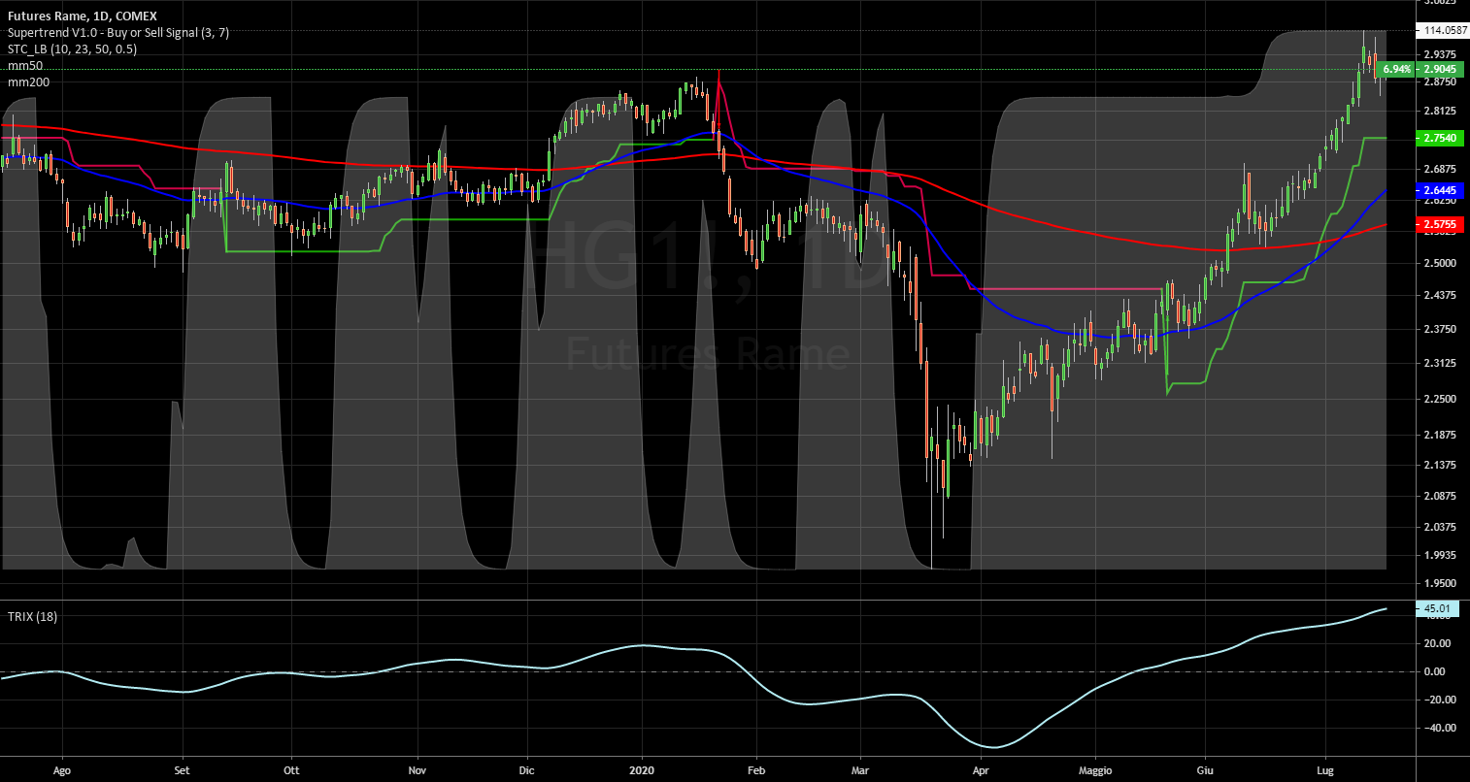Image resolution: width=1470 pixels, height=782 pixels.
Task: Click the red 2.5755 mm200 value label
Action: [x=1442, y=224]
